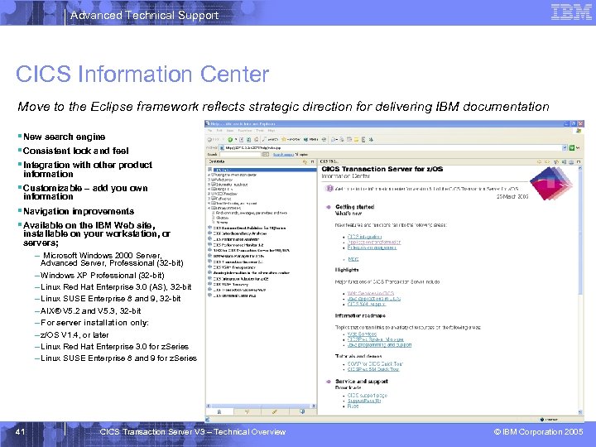The image size is (596, 447).
Task: Open the Address bar history dropdown
Action: pos(565,148)
